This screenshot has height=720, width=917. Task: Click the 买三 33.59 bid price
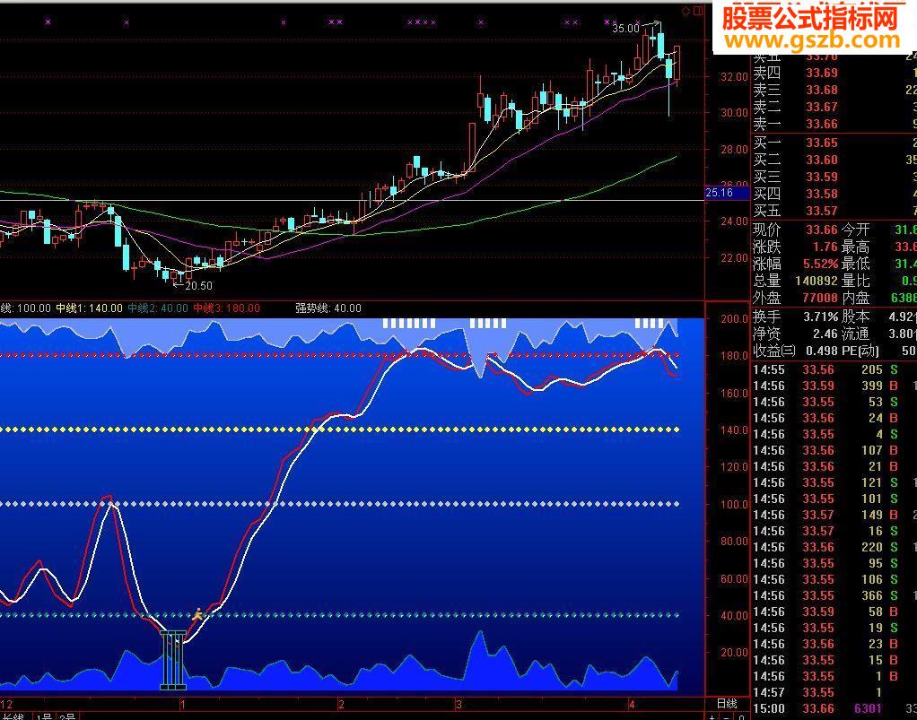[822, 177]
